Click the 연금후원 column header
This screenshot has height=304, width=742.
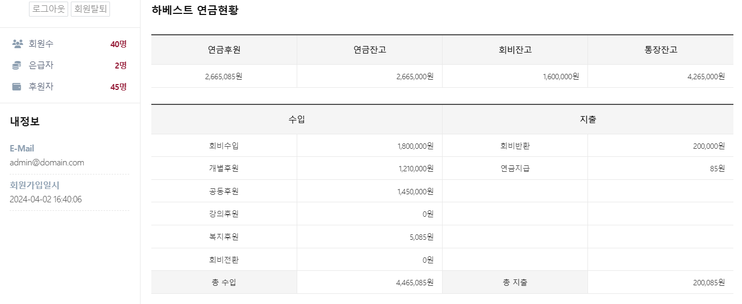tap(224, 50)
